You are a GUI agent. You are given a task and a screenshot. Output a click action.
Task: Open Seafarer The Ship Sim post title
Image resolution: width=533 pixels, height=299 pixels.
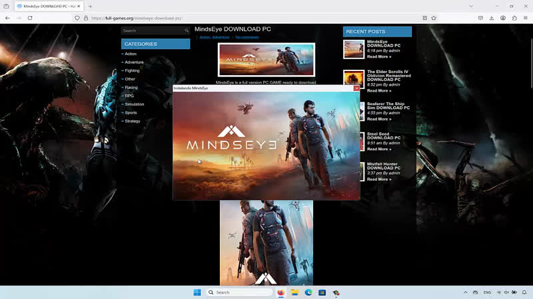coord(388,106)
